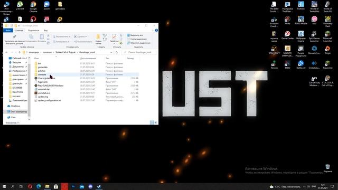This screenshot has width=338, height=190.
Task: Click the Paste icon in Explorer ribbon
Action: [x=42, y=38]
